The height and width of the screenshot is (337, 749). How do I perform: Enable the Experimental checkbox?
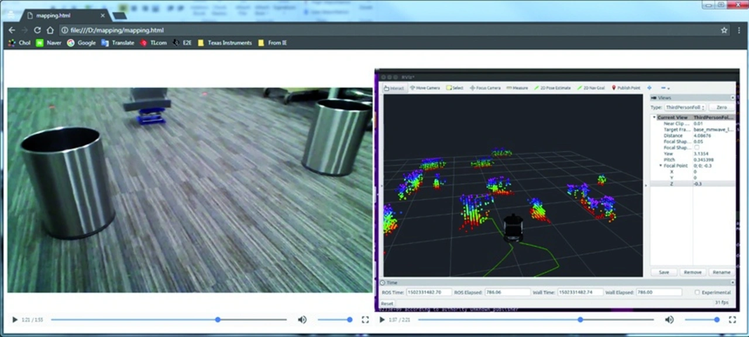698,292
